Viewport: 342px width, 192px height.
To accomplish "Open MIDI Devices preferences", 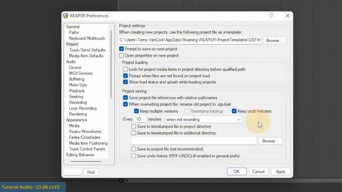I will coord(81,74).
